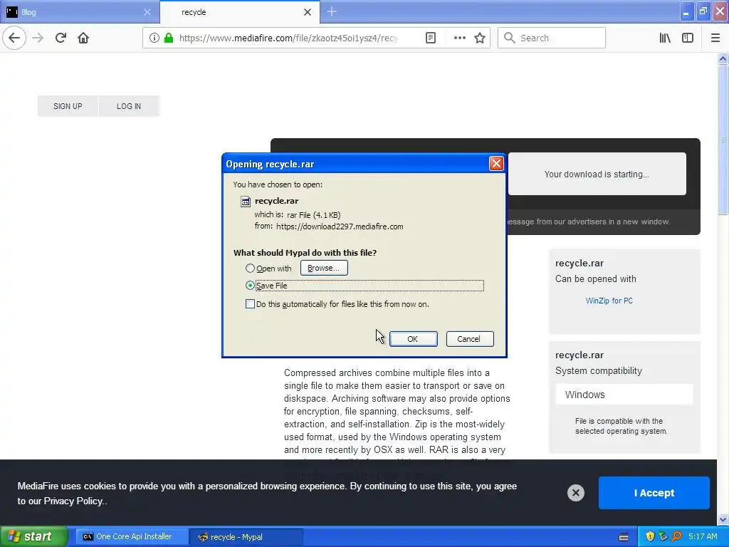Viewport: 729px width, 547px height.
Task: Open the Windows start menu
Action: [33, 536]
